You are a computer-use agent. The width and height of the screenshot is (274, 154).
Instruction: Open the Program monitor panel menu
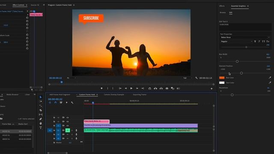point(74,5)
